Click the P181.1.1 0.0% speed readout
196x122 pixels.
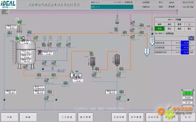click(78, 80)
